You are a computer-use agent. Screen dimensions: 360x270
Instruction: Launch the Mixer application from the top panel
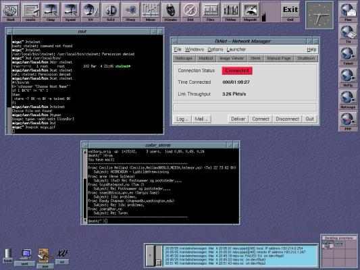pyautogui.click(x=151, y=11)
